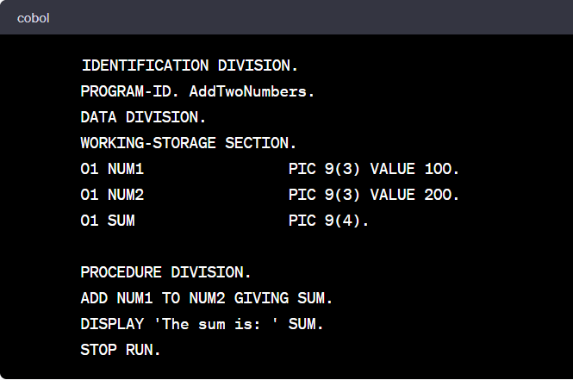Click the IDENTIFICATION DIVISION line
The image size is (573, 380).
point(190,65)
